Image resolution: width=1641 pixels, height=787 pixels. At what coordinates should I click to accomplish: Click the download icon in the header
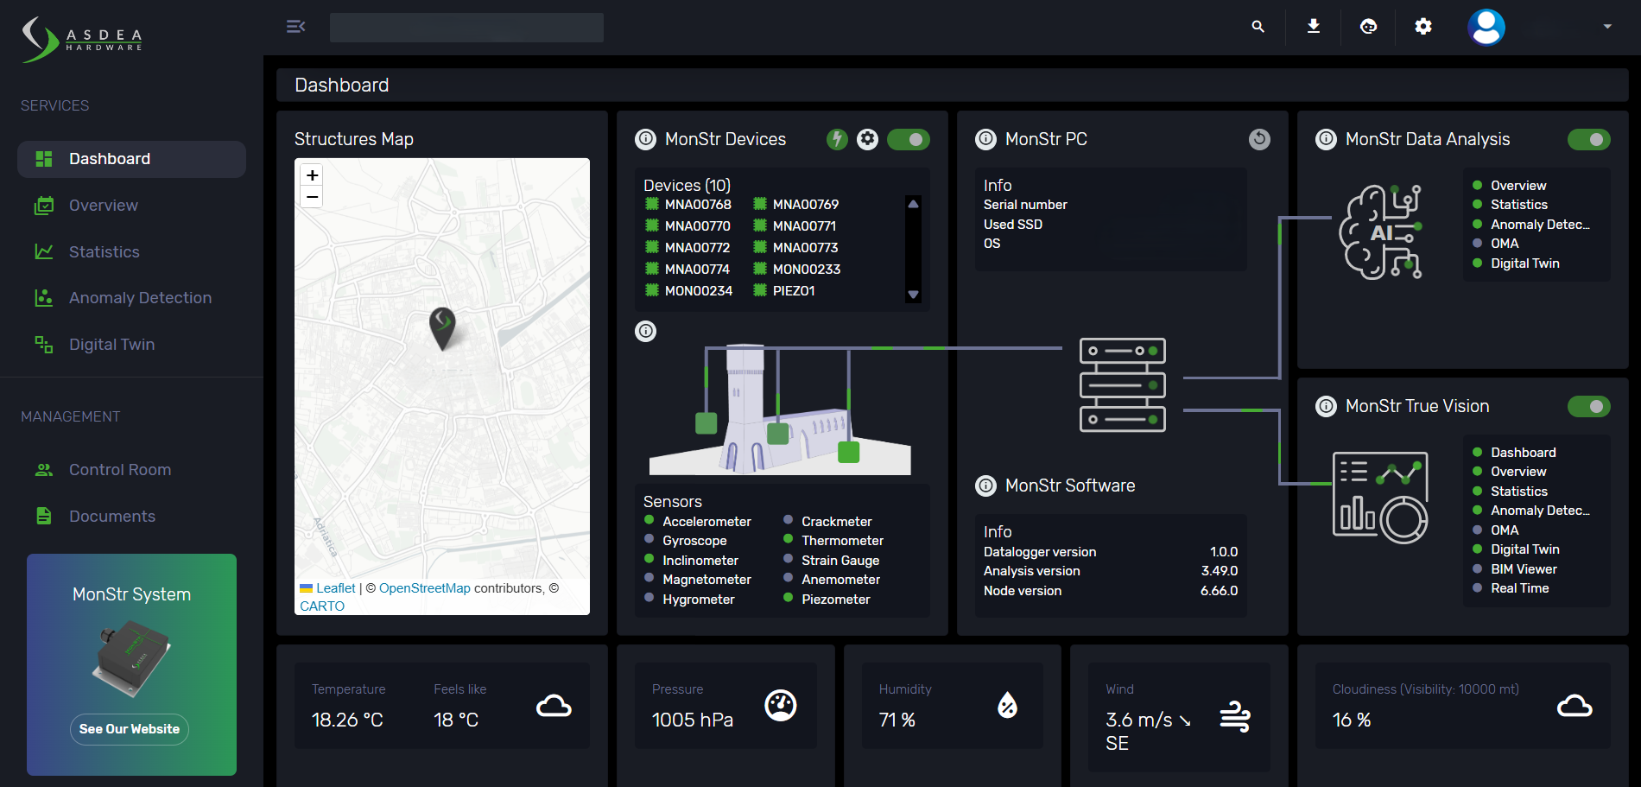click(1314, 27)
